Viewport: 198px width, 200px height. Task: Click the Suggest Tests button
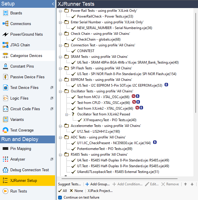tap(70, 184)
